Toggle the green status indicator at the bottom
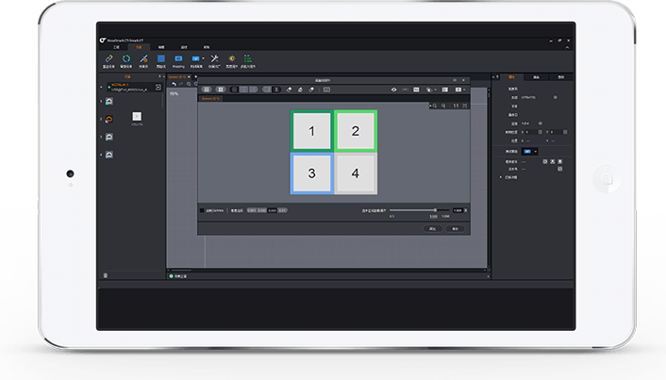 pyautogui.click(x=172, y=276)
